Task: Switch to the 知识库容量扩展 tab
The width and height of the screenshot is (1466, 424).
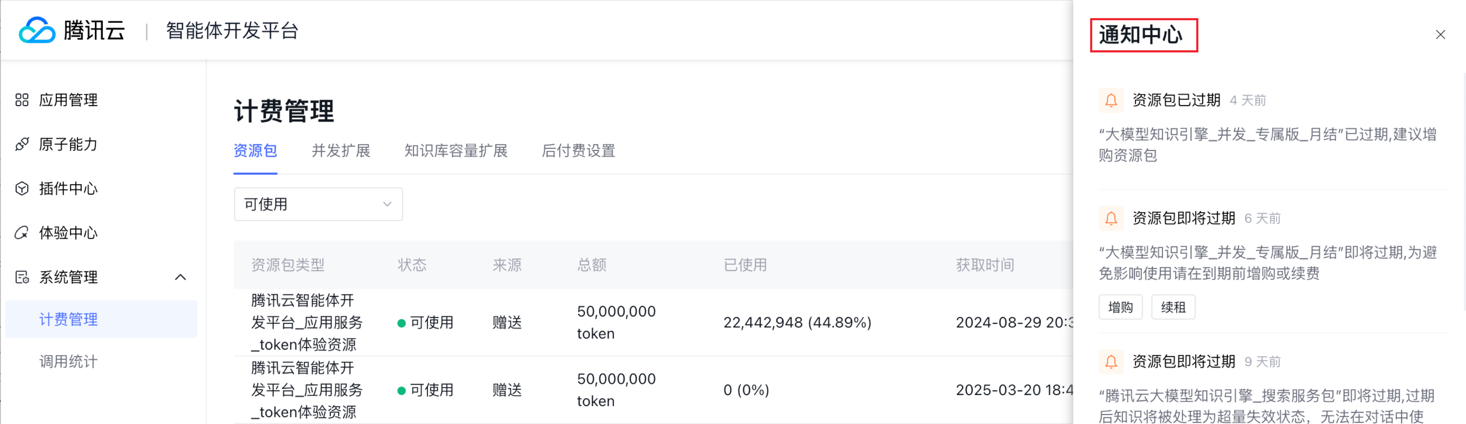Action: (456, 150)
